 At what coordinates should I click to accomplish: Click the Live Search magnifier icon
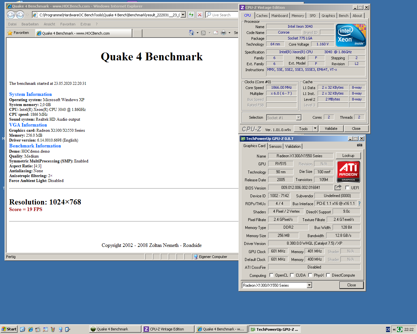point(209,15)
